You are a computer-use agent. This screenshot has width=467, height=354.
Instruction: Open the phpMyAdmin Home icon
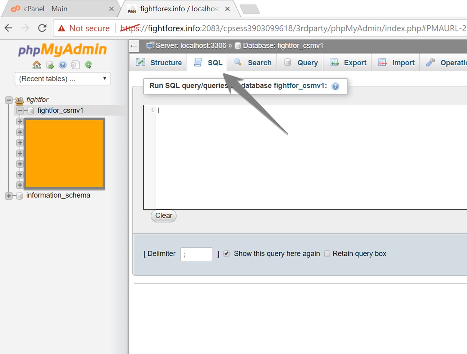tap(37, 65)
